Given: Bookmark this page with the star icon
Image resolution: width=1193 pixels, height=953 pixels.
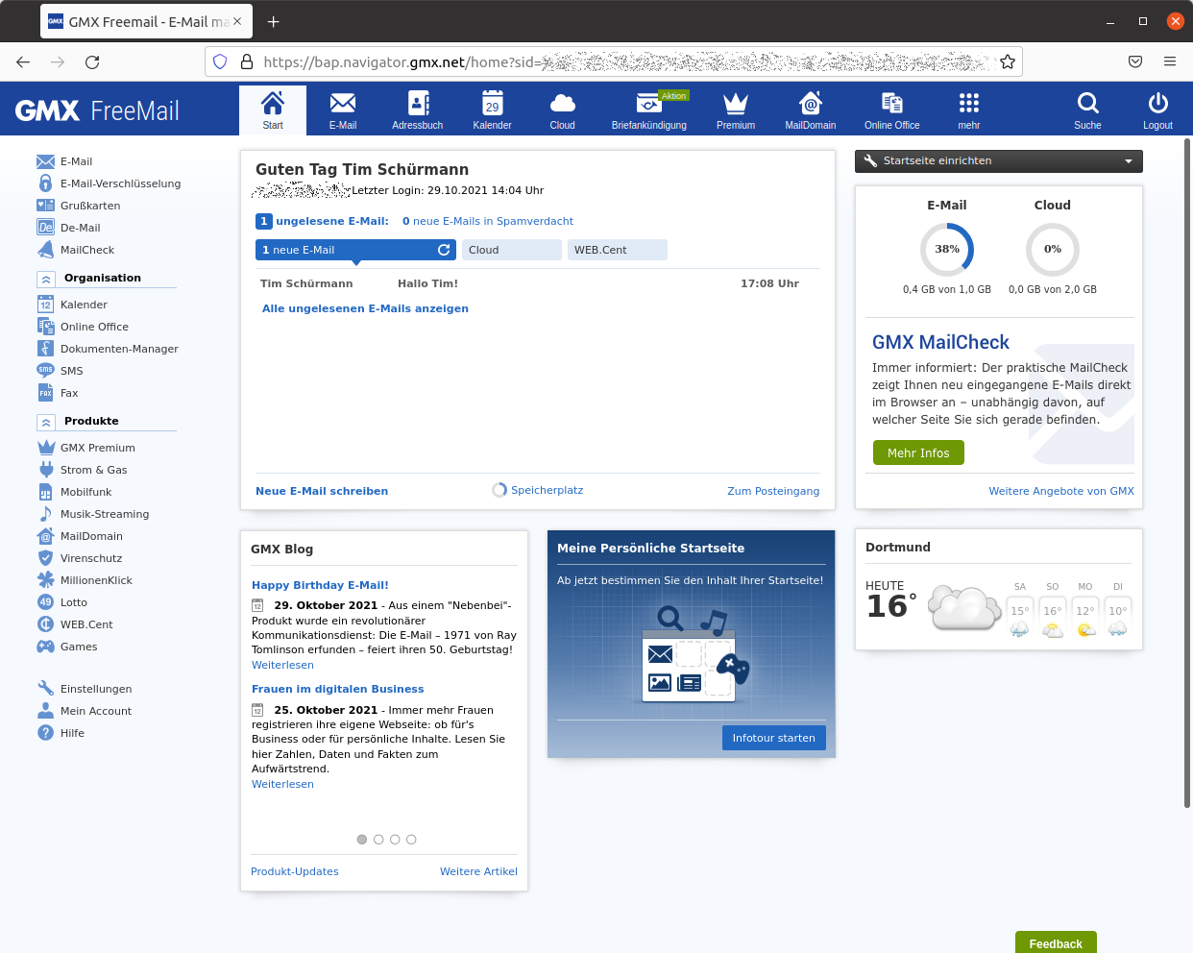Looking at the screenshot, I should [x=1008, y=61].
